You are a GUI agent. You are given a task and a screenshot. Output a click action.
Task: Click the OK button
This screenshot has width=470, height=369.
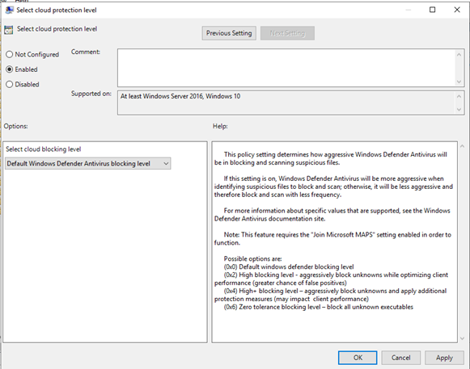point(358,358)
